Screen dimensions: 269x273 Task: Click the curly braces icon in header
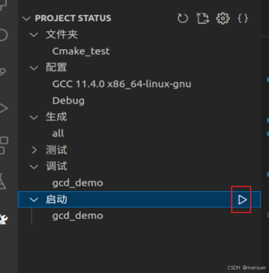coord(243,18)
